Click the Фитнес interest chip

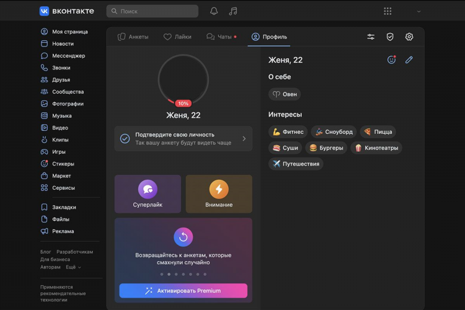click(288, 131)
